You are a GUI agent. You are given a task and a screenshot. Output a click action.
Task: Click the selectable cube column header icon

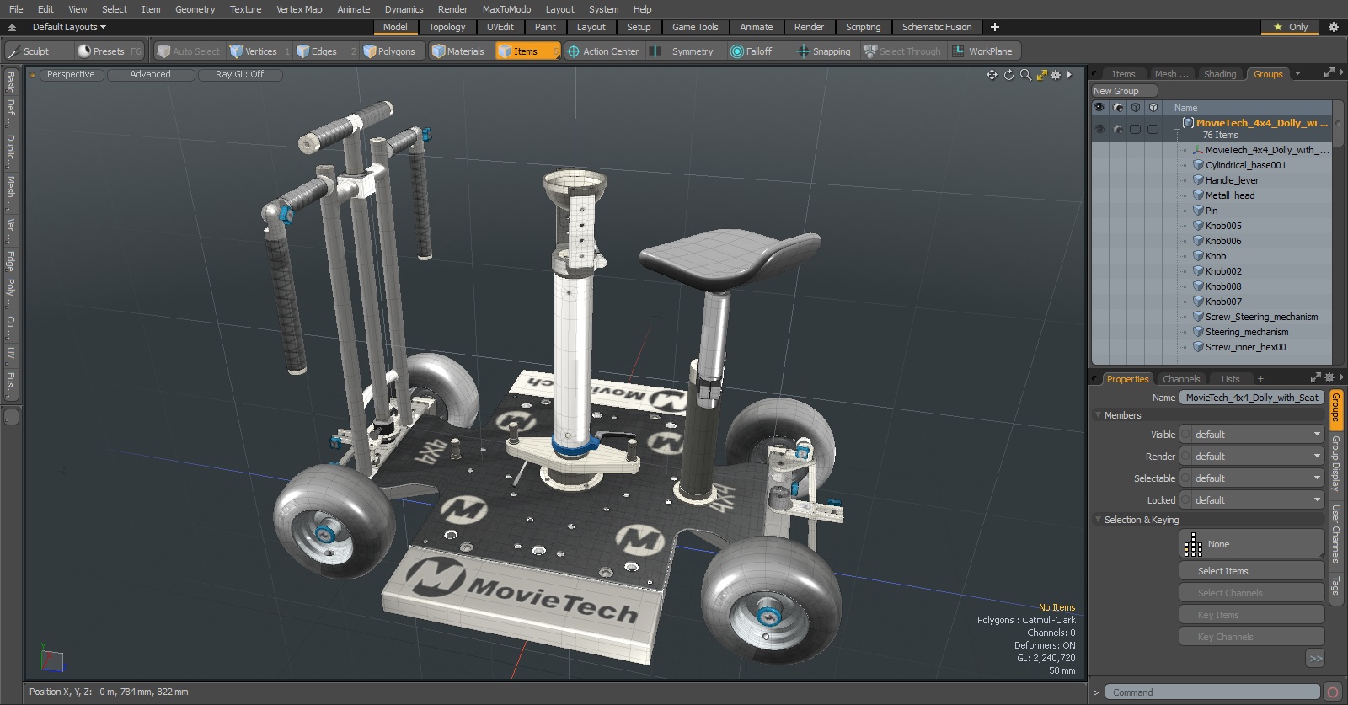click(x=1136, y=108)
